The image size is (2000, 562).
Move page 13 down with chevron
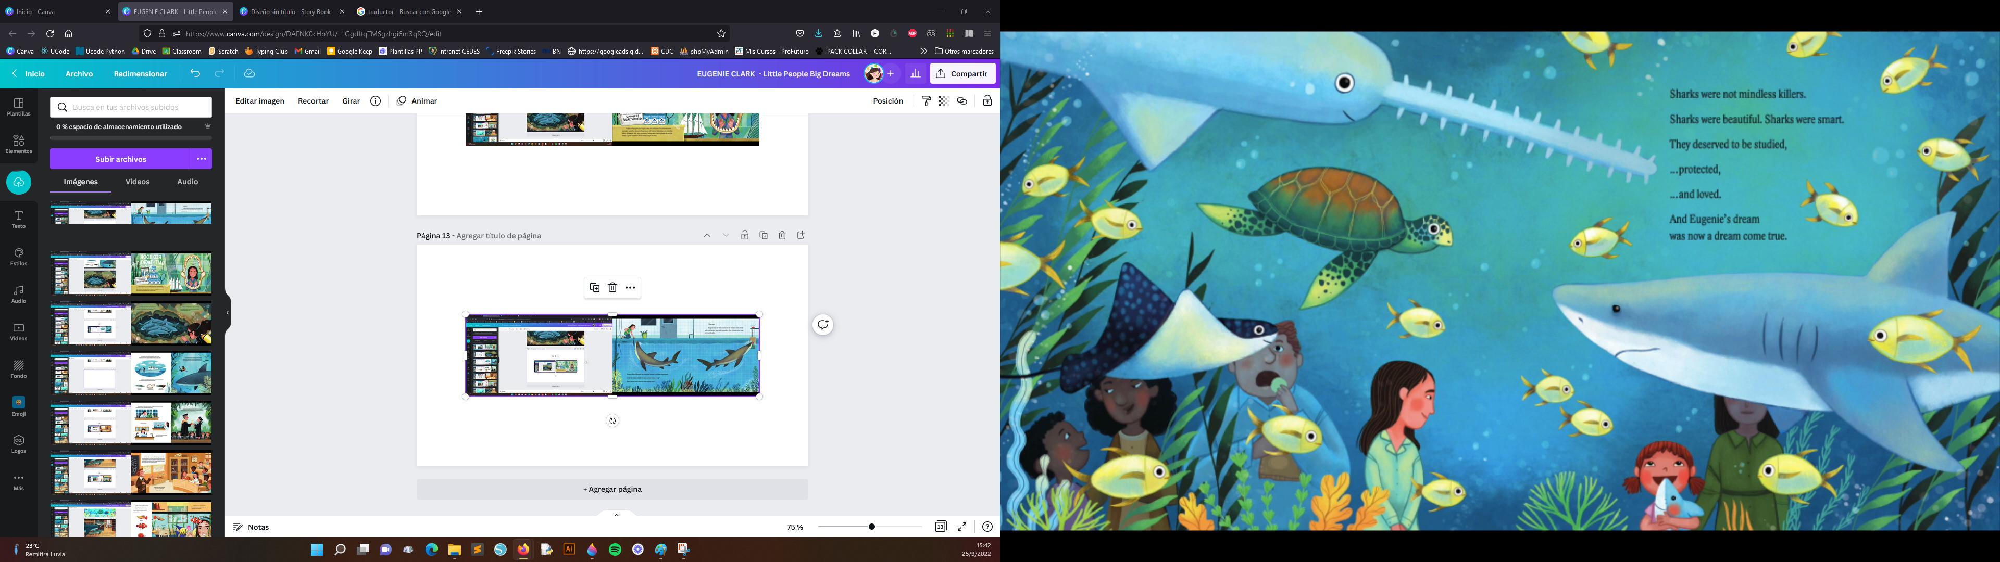(726, 235)
